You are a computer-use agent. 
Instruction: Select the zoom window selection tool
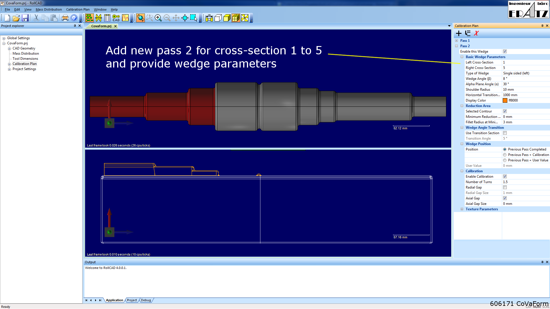(x=194, y=18)
